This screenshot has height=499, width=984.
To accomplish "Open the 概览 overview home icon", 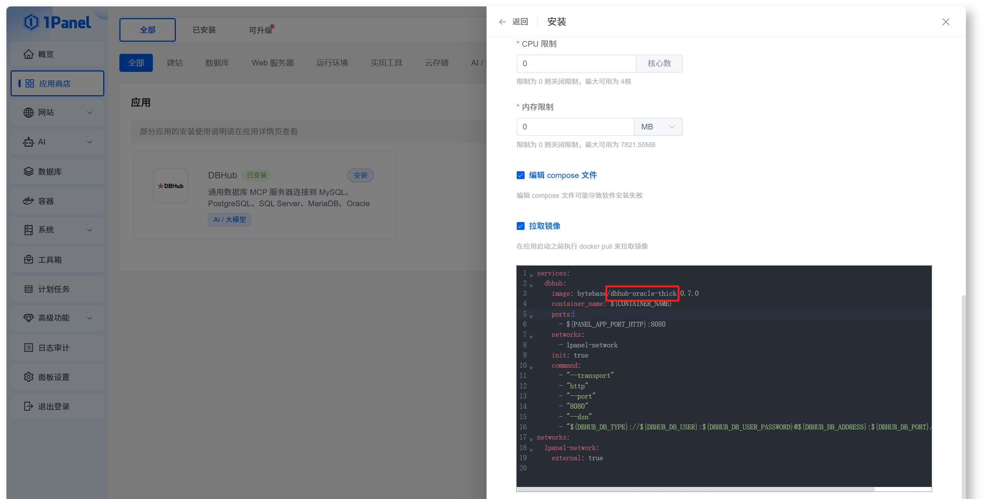I will point(29,54).
